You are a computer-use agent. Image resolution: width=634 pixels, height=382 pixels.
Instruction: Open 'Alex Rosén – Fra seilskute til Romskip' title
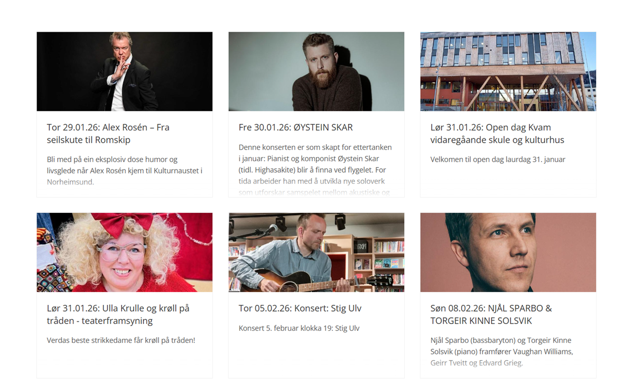tap(108, 134)
